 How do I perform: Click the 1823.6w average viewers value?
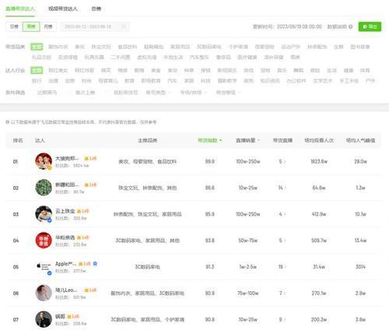(319, 161)
